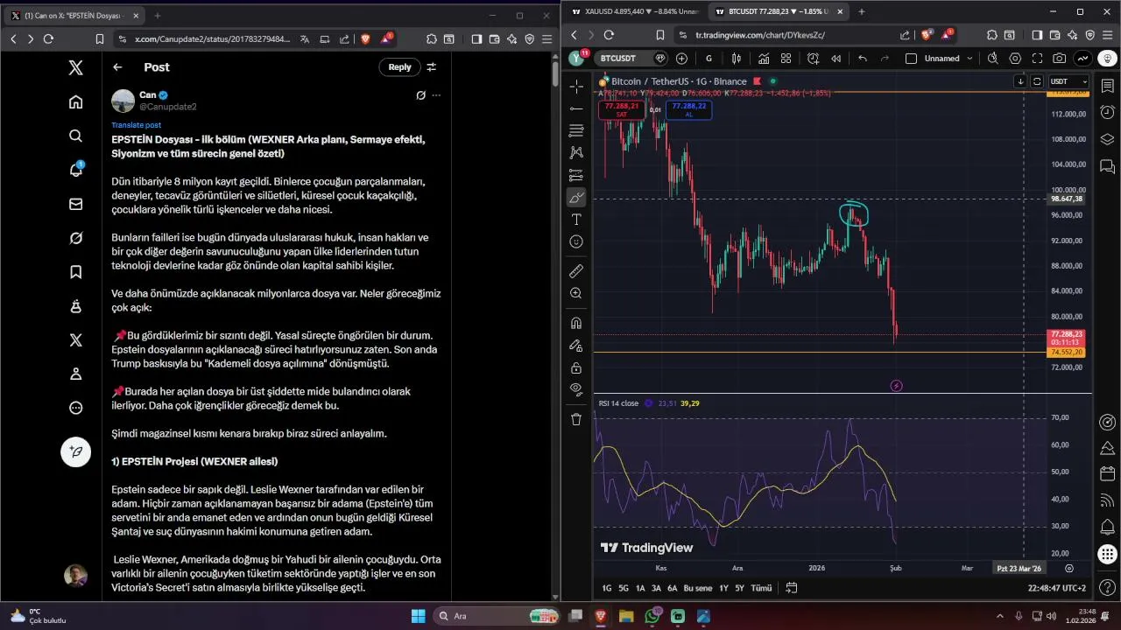The height and width of the screenshot is (630, 1121).
Task: Click the Translate post link
Action: [x=137, y=125]
